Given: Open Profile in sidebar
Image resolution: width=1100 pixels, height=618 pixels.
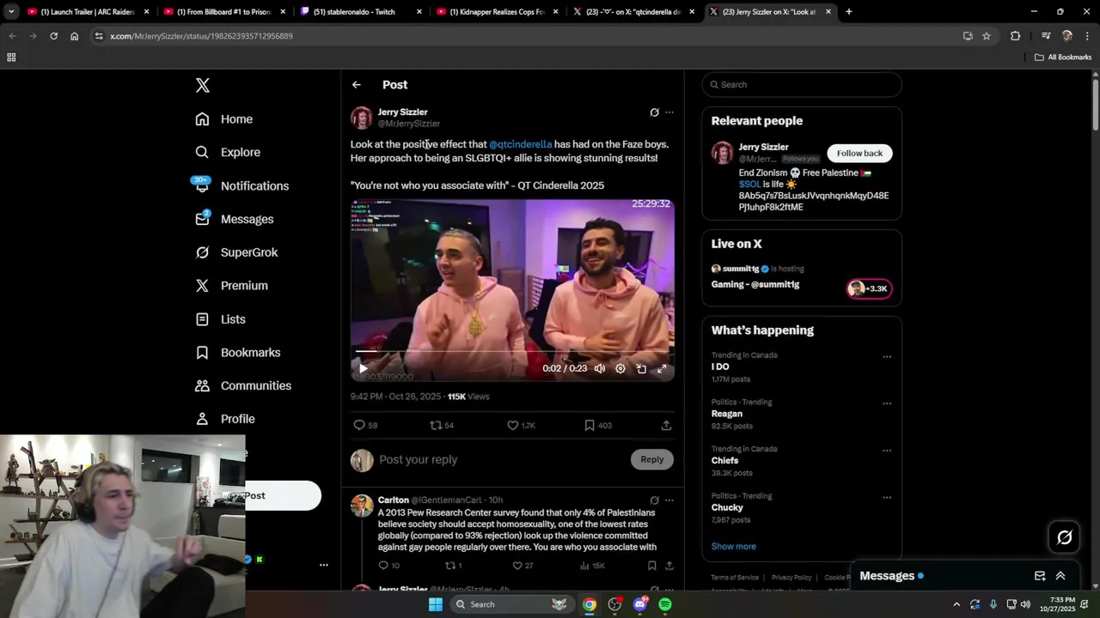Looking at the screenshot, I should [x=224, y=419].
